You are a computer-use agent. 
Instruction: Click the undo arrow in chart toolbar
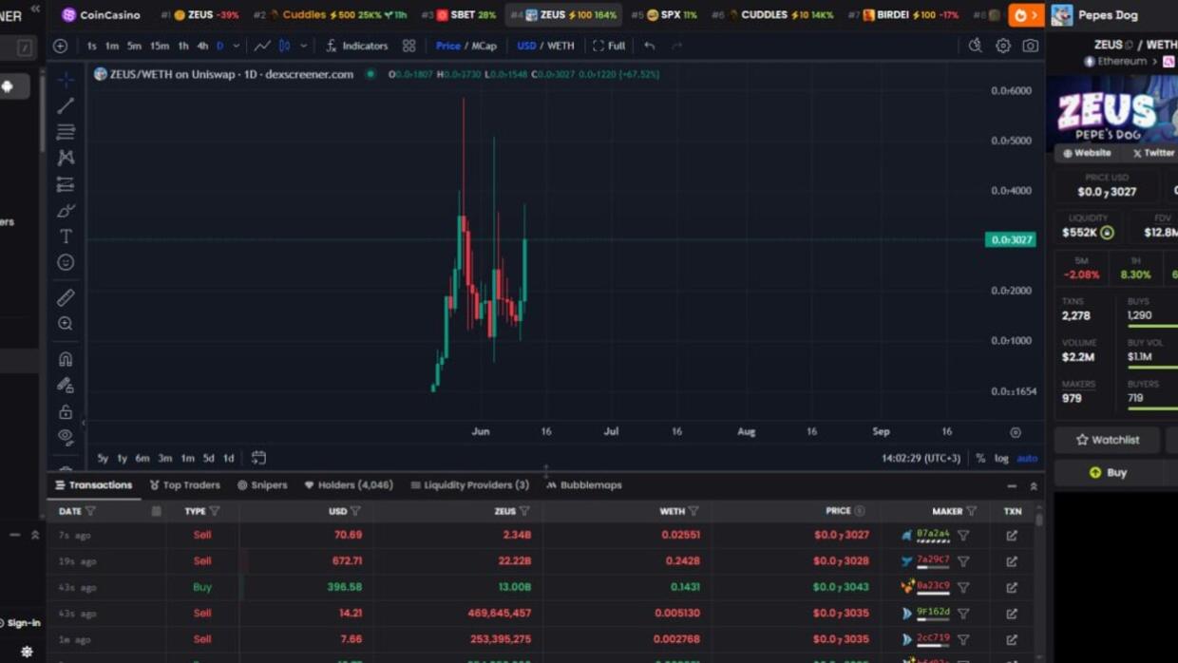point(649,46)
